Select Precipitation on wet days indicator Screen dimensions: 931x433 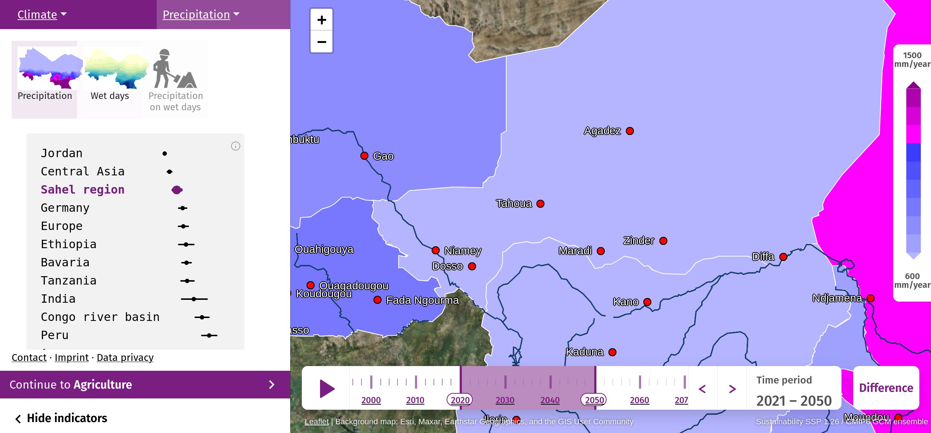click(x=176, y=80)
